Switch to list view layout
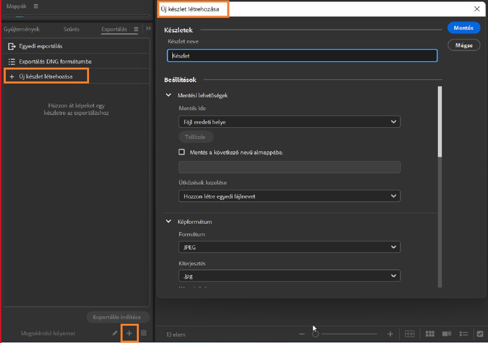Image resolution: width=488 pixels, height=343 pixels. 464,334
